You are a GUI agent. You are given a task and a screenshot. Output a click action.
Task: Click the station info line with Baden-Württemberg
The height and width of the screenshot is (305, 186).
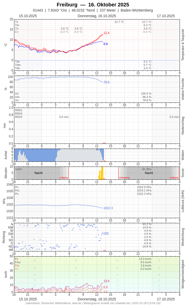pos(93,10)
